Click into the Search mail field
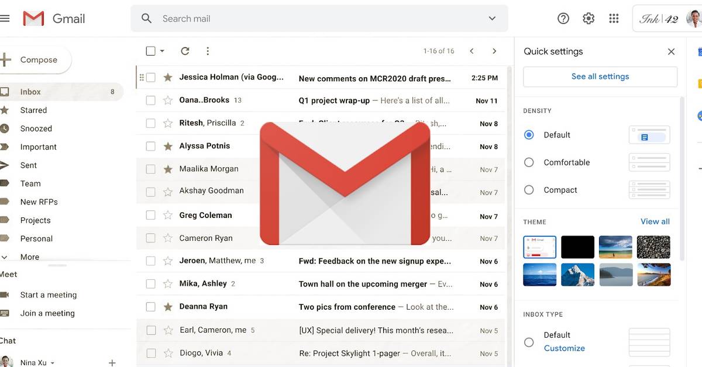The width and height of the screenshot is (702, 367). click(316, 19)
